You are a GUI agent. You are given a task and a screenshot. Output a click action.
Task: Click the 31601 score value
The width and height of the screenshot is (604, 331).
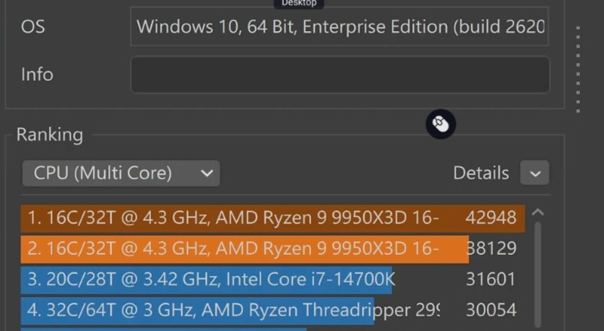[491, 280]
